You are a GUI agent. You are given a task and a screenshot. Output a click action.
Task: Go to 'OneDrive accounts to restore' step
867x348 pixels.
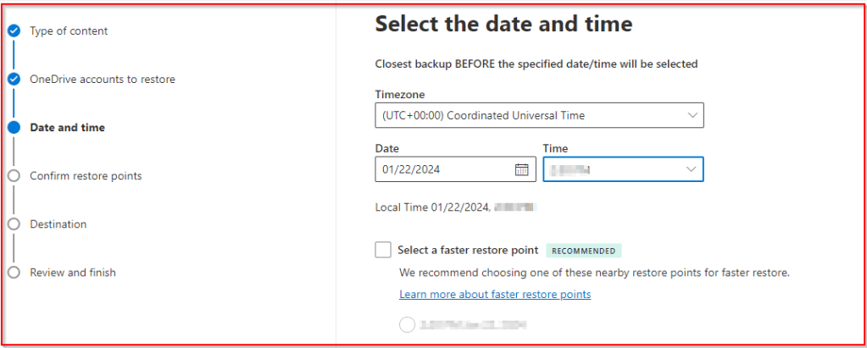[103, 80]
